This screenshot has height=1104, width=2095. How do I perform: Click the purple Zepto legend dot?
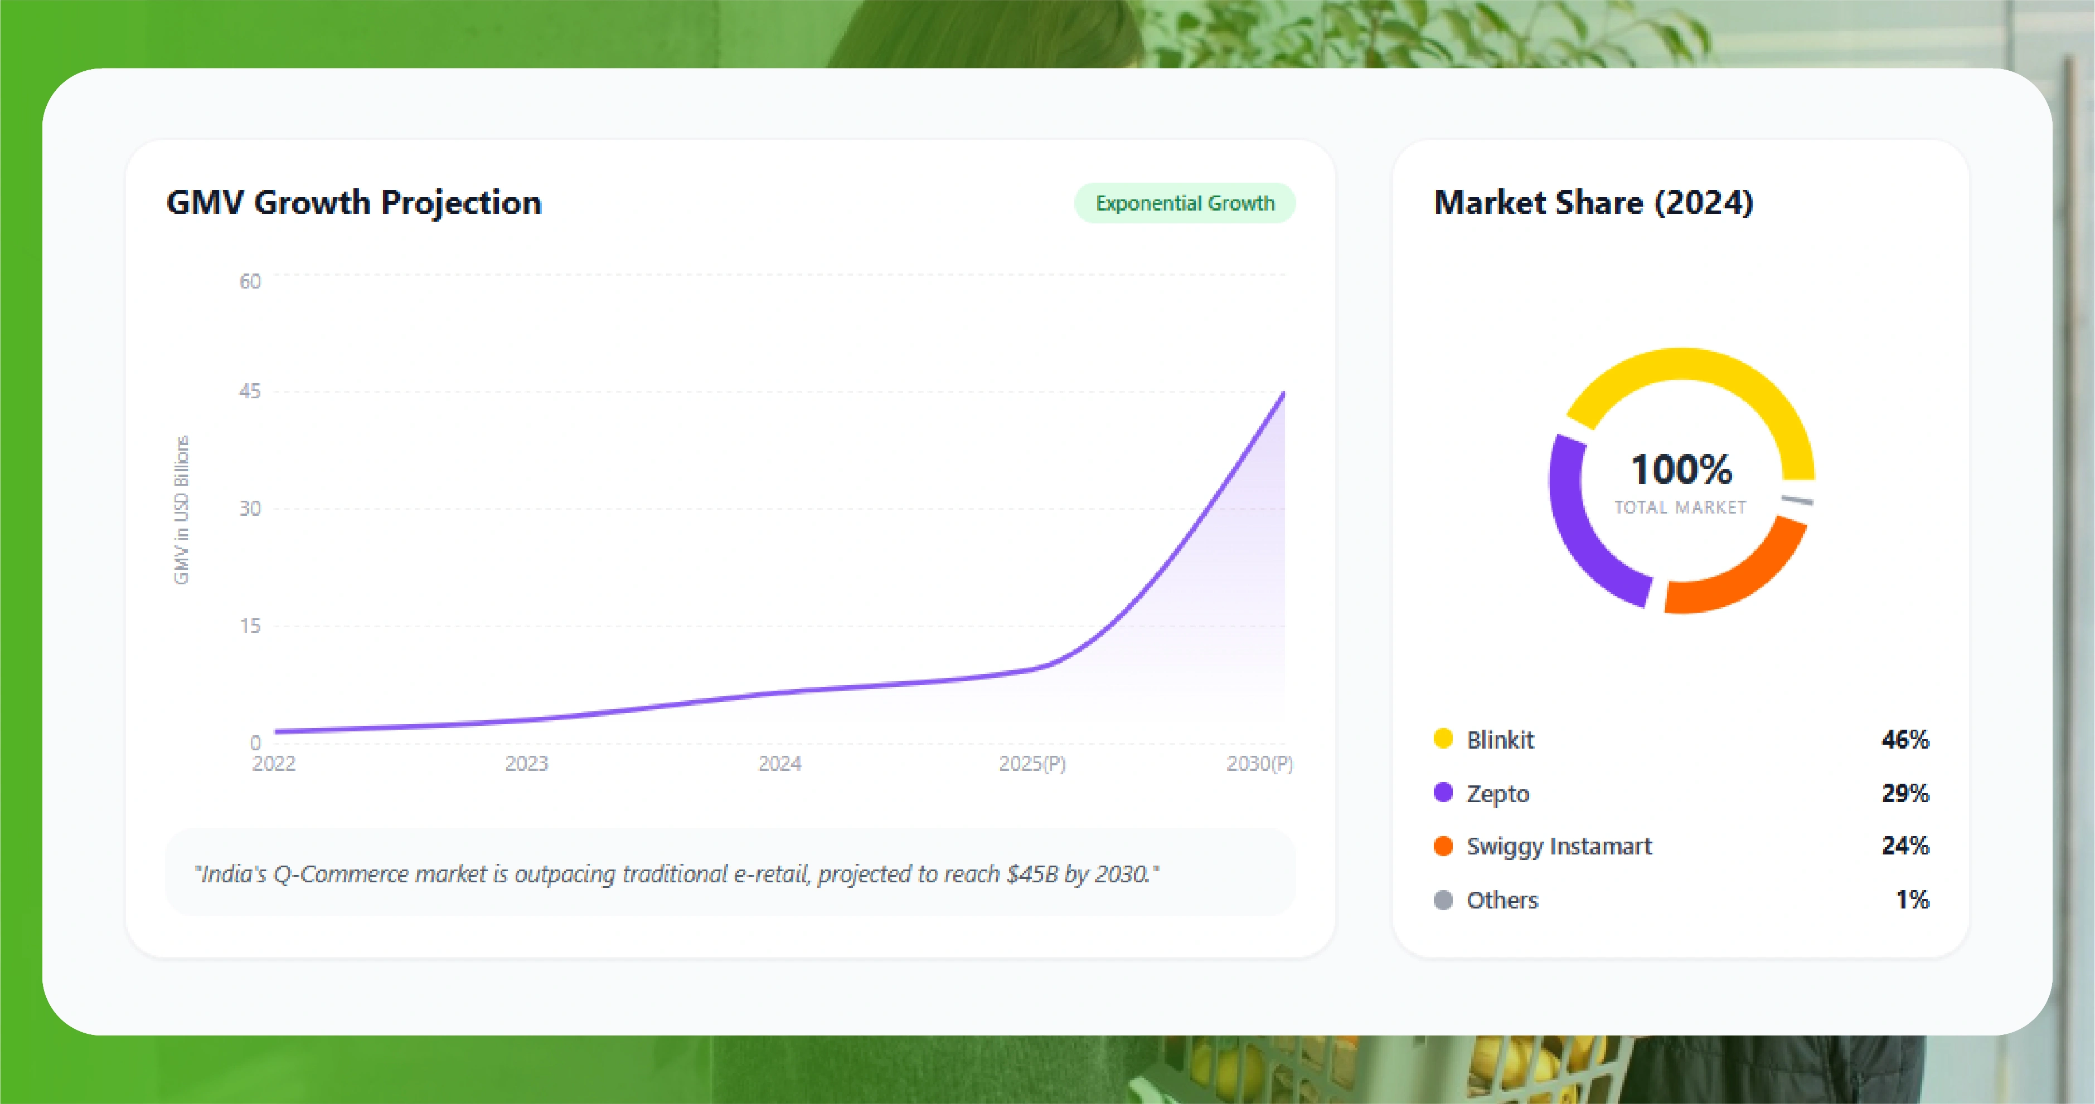1443,792
